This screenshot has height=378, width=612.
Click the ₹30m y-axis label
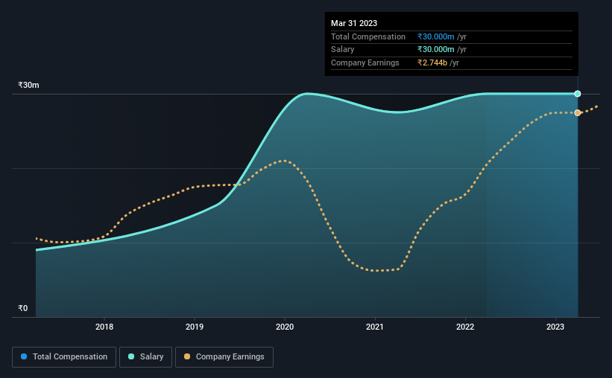pos(28,85)
